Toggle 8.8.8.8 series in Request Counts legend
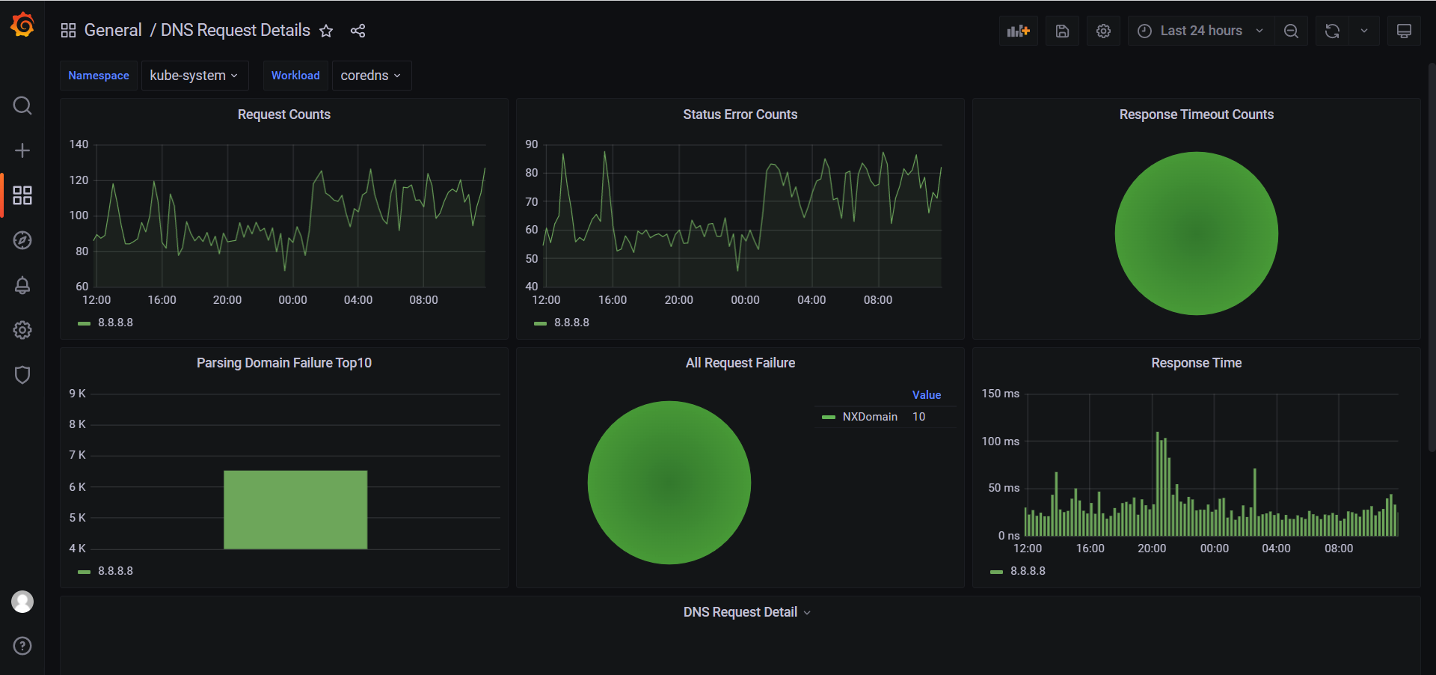Image resolution: width=1436 pixels, height=675 pixels. click(x=115, y=323)
